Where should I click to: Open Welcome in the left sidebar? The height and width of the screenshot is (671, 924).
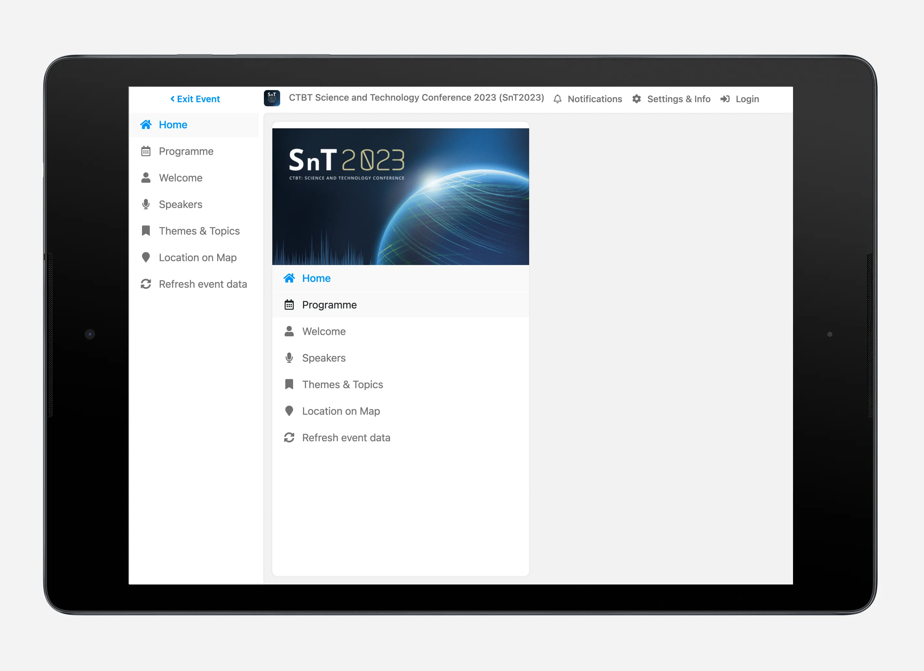tap(194, 178)
